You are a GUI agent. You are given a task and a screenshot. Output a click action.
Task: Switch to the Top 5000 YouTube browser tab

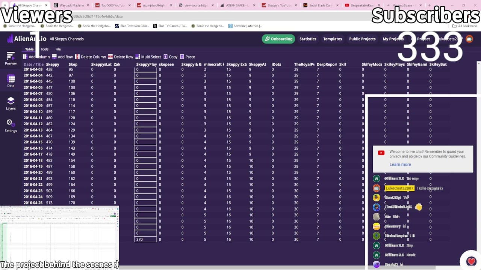point(113,6)
